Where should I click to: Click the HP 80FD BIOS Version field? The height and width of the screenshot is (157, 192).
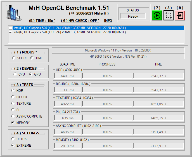118,57
